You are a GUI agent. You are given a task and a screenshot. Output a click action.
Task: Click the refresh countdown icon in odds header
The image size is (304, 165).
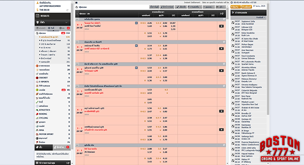pyautogui.click(x=221, y=13)
